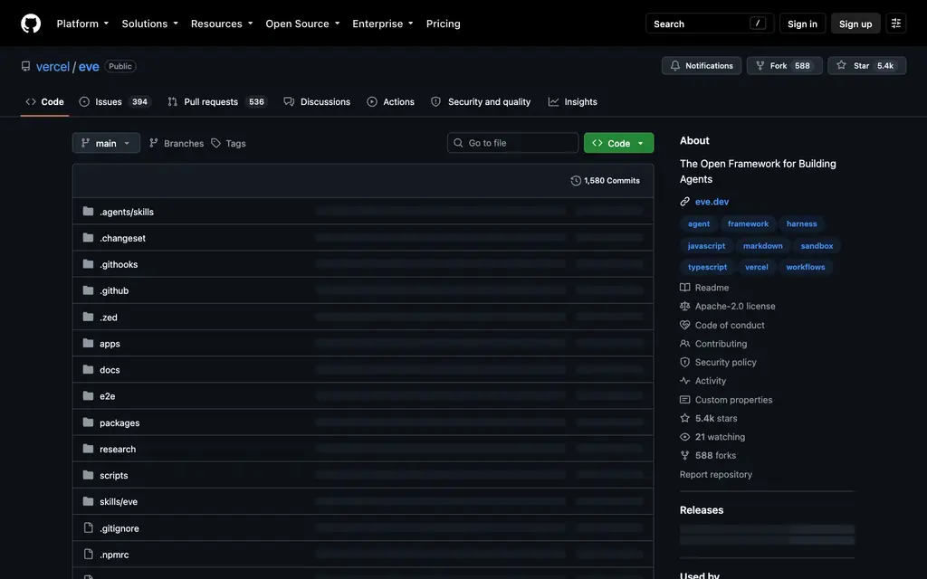Click the Sign in button
The width and height of the screenshot is (927, 579).
tap(802, 24)
